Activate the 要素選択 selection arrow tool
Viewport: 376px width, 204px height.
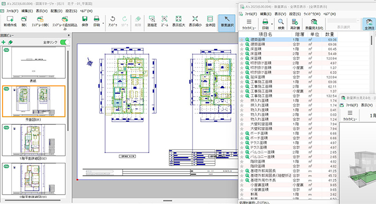227,23
